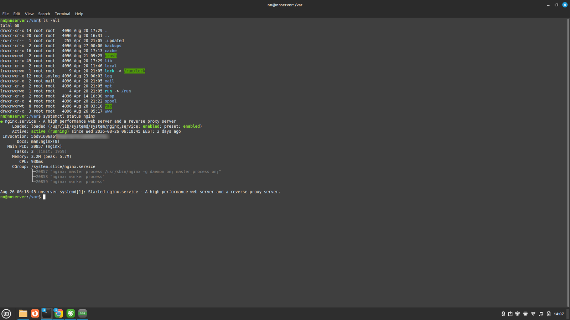Screen dimensions: 570x320
Task: Open the Terminal menu
Action: pyautogui.click(x=62, y=14)
